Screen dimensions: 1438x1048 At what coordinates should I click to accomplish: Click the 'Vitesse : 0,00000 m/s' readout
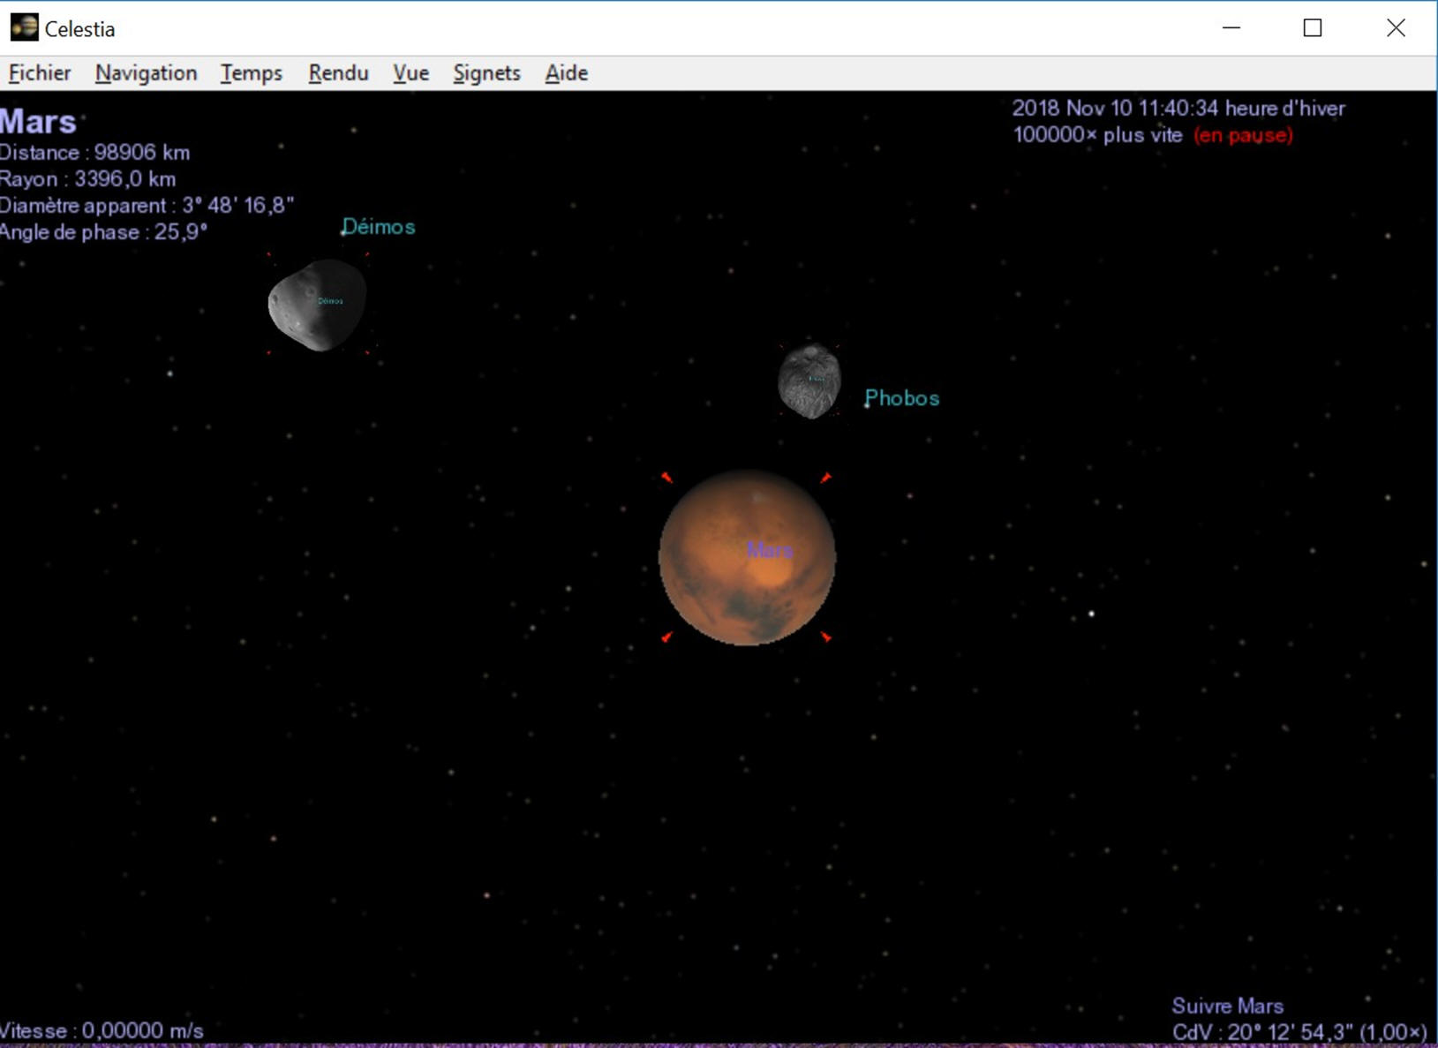coord(102,1030)
